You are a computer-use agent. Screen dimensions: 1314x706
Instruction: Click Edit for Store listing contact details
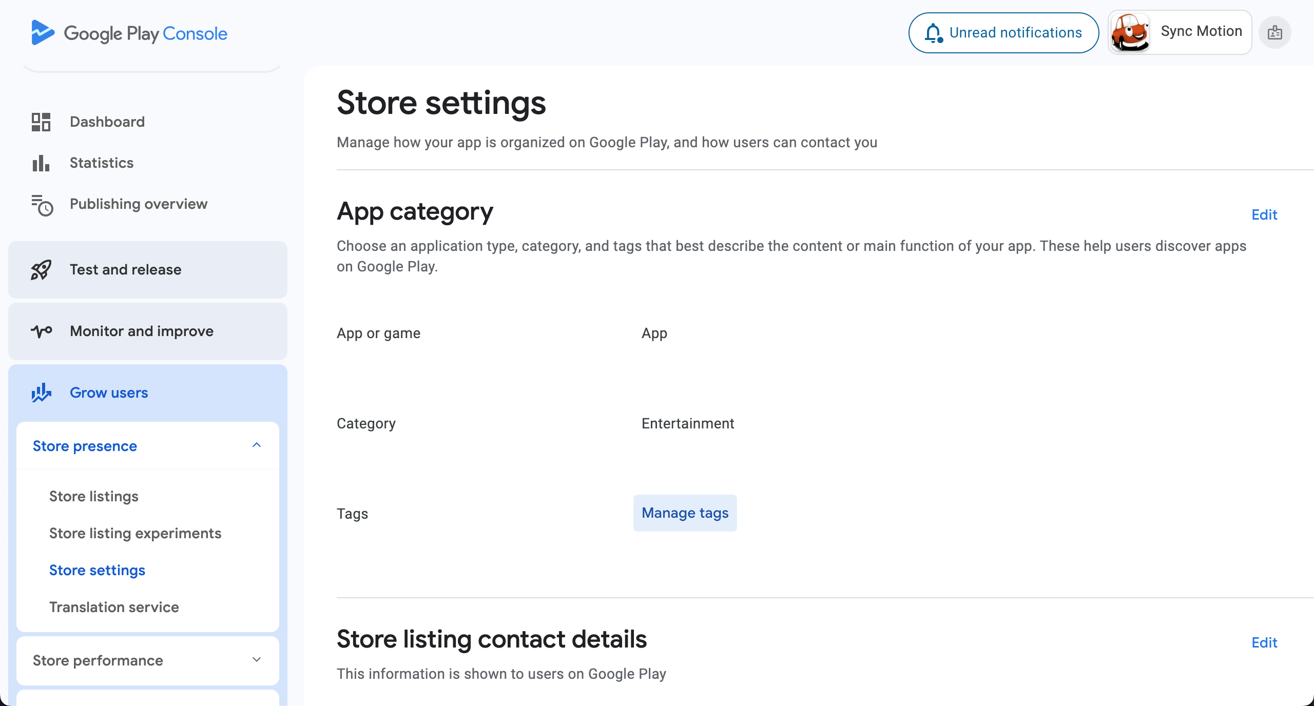click(x=1264, y=642)
